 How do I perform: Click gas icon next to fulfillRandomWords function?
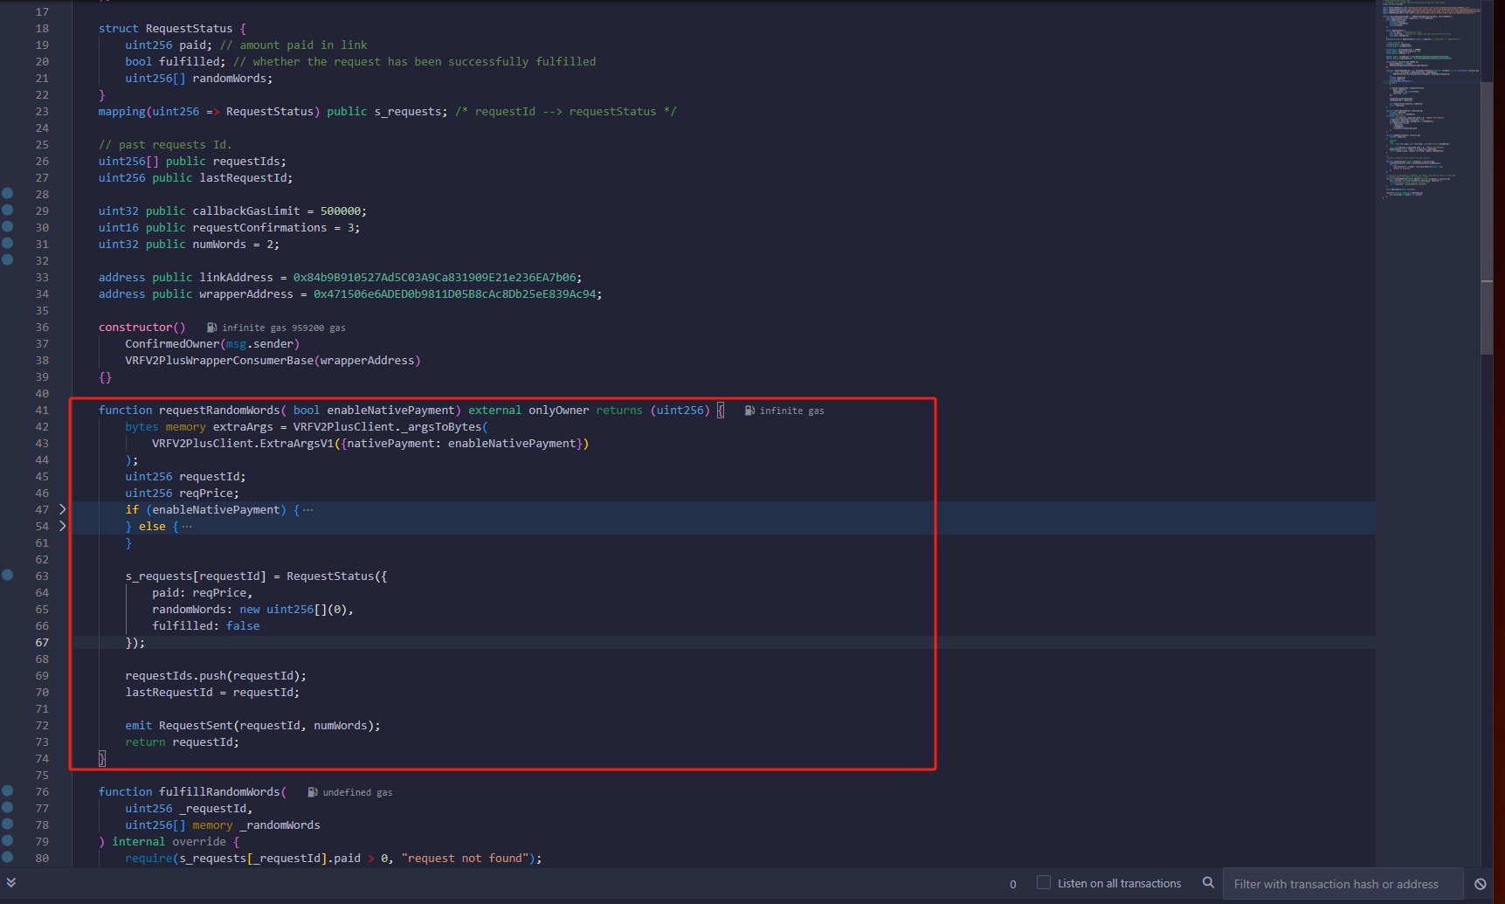[x=313, y=792]
